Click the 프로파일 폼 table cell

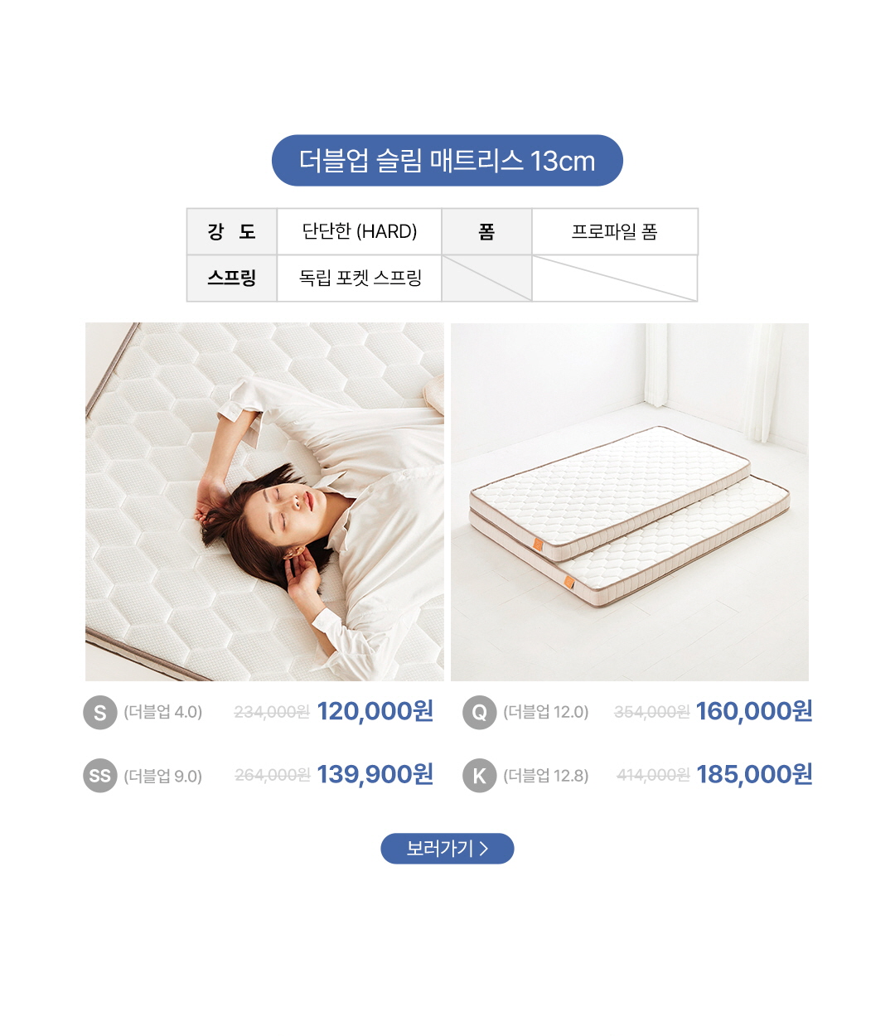point(615,231)
